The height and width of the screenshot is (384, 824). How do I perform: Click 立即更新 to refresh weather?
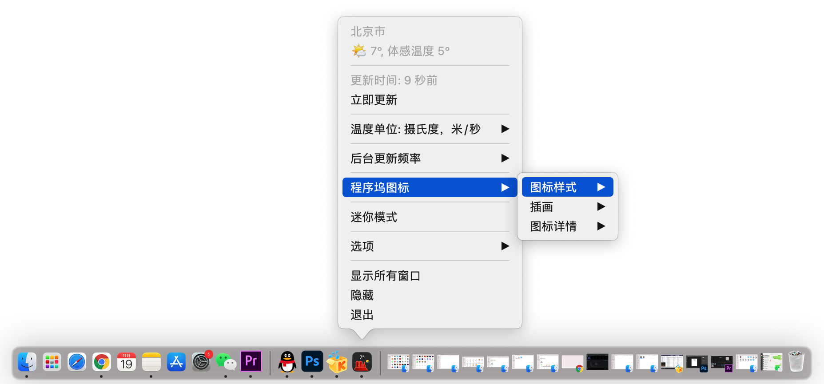(x=374, y=100)
